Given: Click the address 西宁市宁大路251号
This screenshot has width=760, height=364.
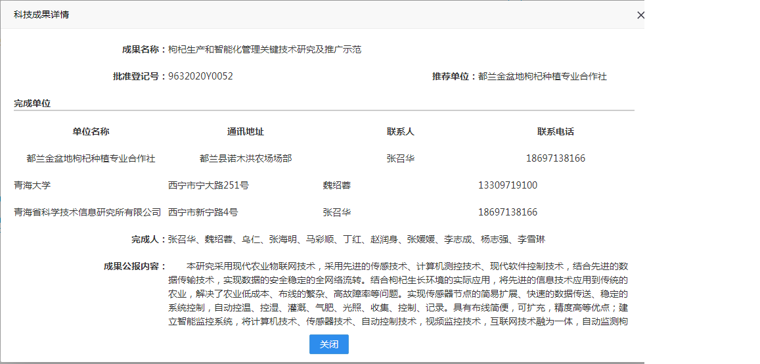Looking at the screenshot, I should click(x=208, y=185).
